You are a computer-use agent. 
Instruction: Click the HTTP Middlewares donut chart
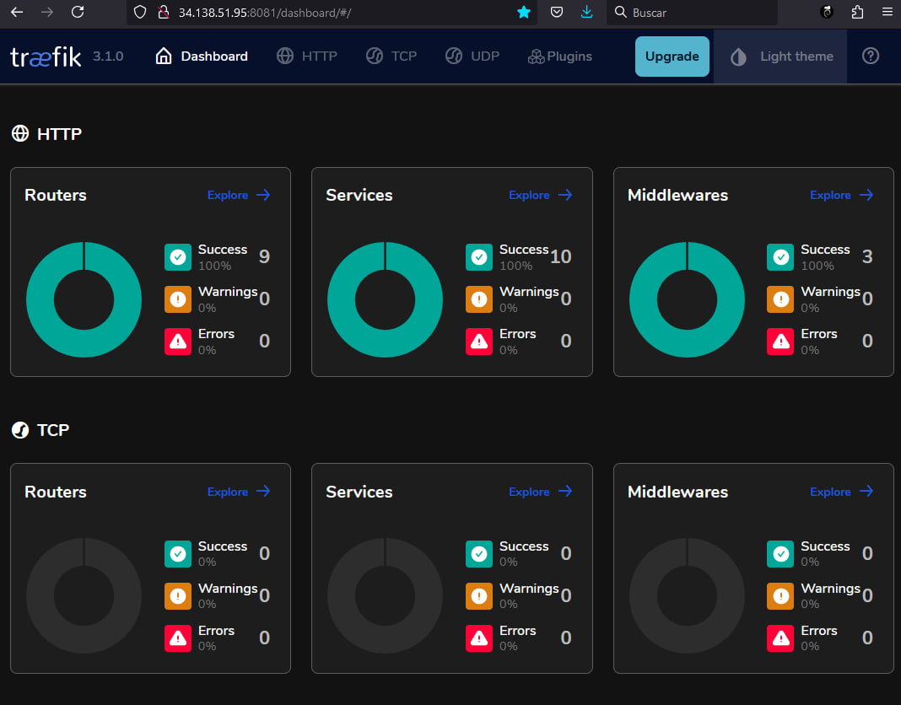(x=687, y=299)
